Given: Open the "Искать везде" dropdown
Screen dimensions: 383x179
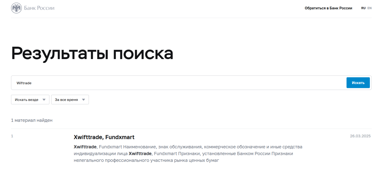Looking at the screenshot, I should coord(27,100).
